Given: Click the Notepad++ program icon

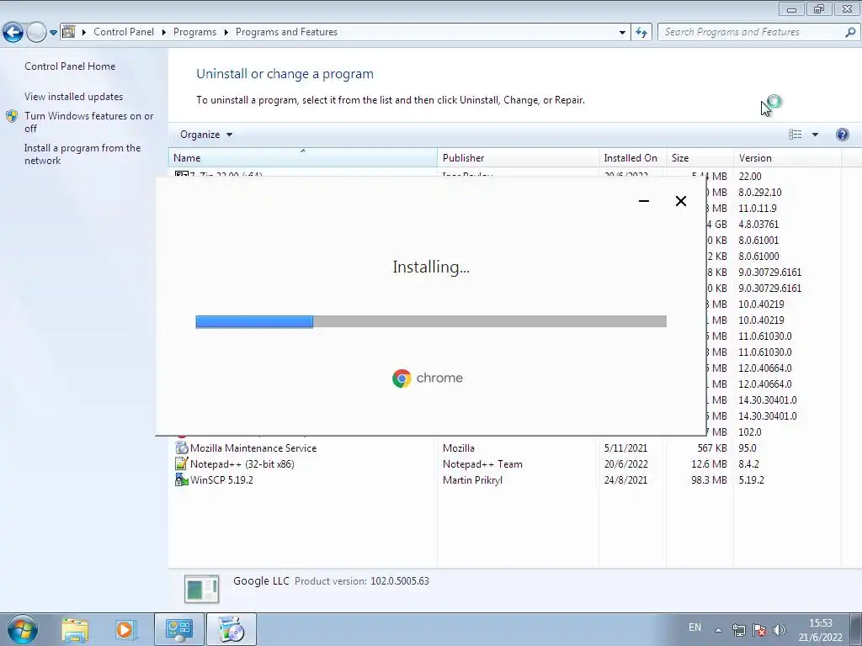Looking at the screenshot, I should pyautogui.click(x=182, y=463).
